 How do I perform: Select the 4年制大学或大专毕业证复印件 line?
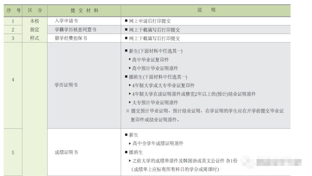click(163, 86)
